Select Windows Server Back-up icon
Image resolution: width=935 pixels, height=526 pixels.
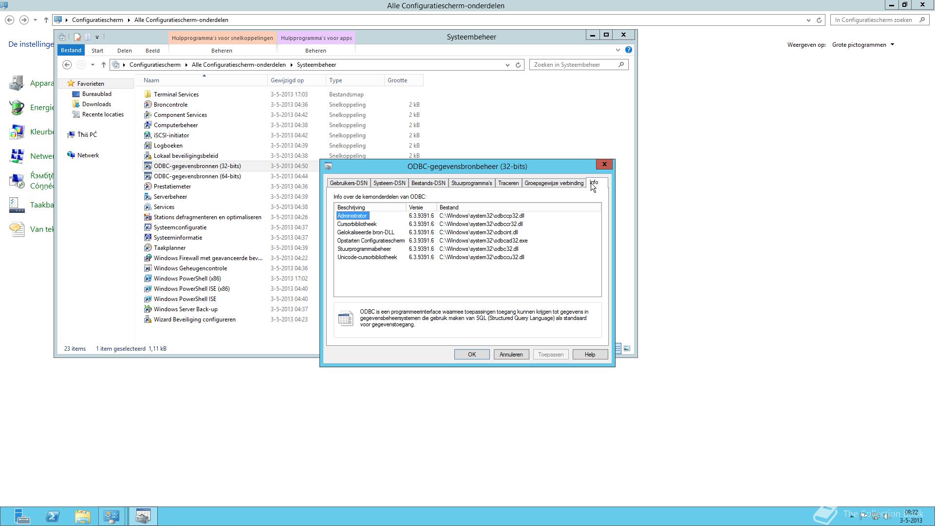coord(148,309)
